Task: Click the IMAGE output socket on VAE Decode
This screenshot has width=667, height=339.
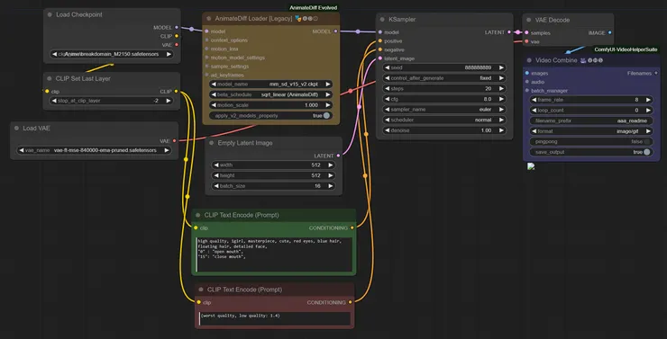Action: tap(610, 32)
